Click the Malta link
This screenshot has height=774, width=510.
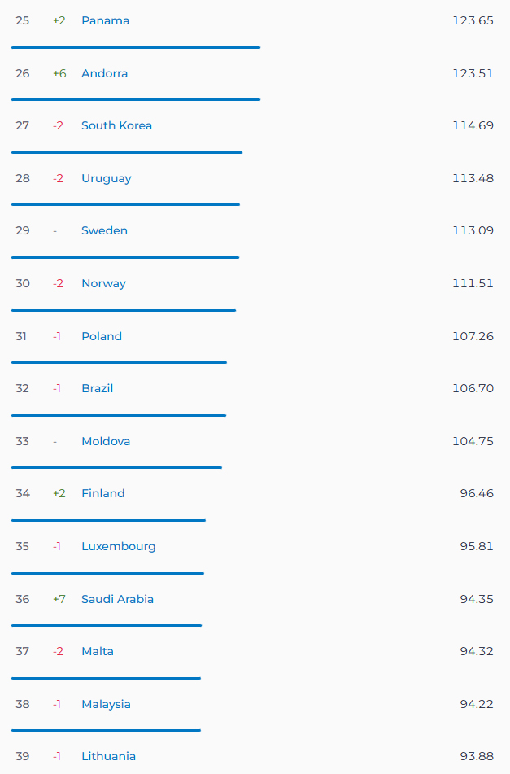point(97,652)
